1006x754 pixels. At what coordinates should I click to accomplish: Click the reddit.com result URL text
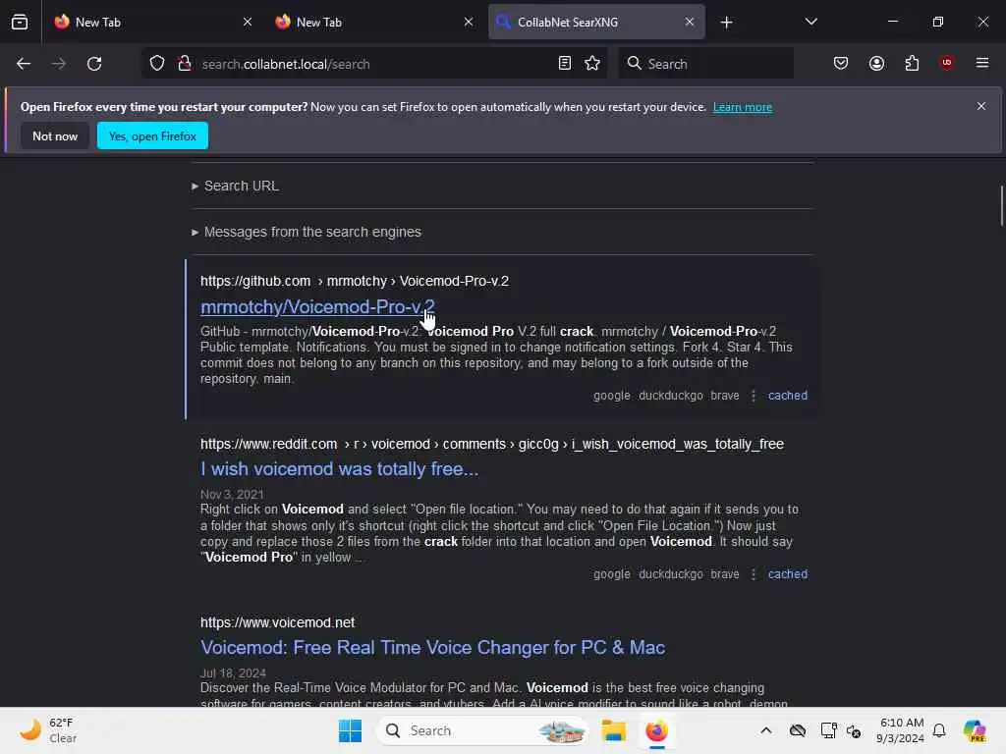(491, 445)
